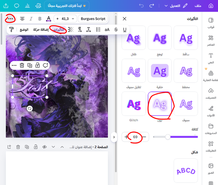This screenshot has height=185, width=218.
Task: Open the ملف file menu
Action: pyautogui.click(x=198, y=6)
